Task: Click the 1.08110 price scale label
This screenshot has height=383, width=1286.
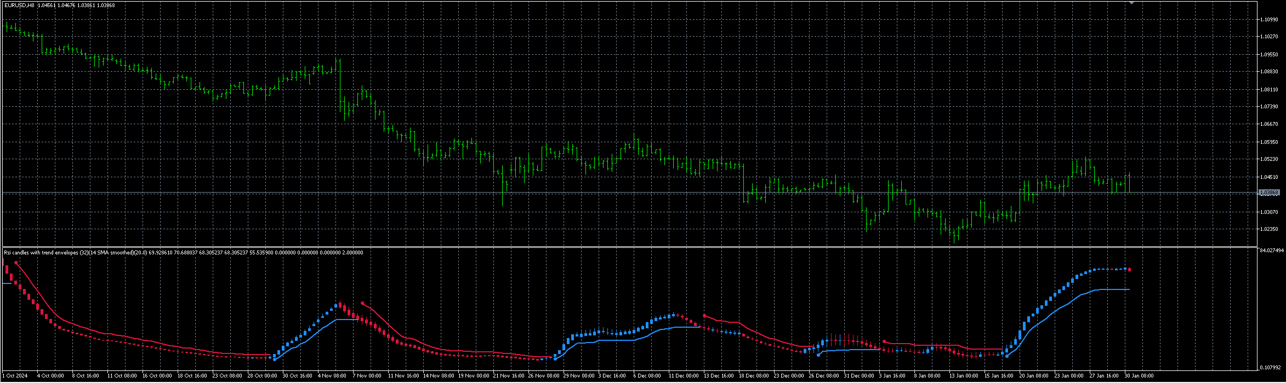Action: pos(1270,89)
